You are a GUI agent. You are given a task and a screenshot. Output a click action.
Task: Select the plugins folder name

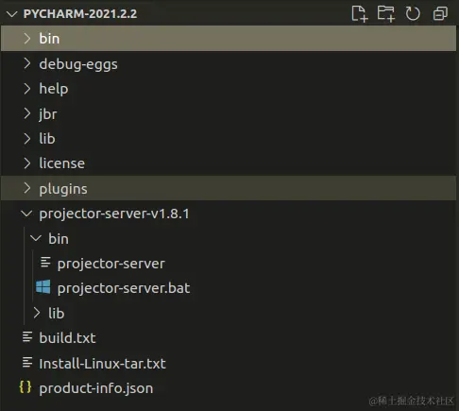[63, 189]
